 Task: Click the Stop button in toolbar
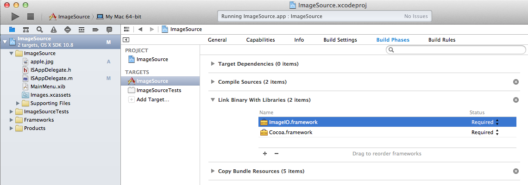(x=31, y=17)
